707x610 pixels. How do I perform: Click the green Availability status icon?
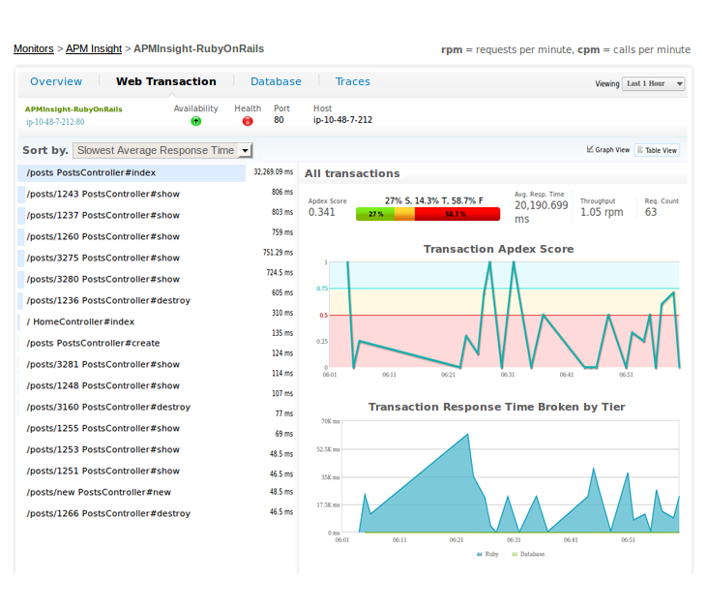click(195, 121)
